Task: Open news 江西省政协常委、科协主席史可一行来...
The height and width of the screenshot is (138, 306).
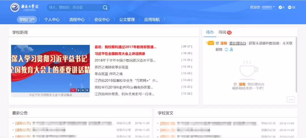Action: coord(124,94)
